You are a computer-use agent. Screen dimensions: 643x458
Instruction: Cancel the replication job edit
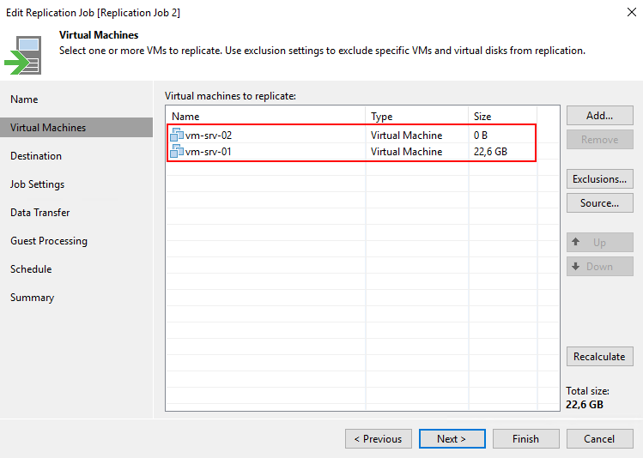click(x=599, y=438)
